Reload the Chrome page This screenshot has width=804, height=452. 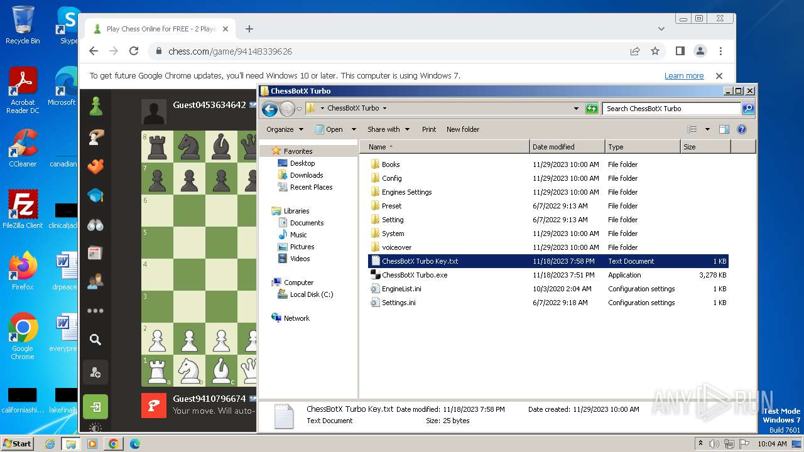134,51
